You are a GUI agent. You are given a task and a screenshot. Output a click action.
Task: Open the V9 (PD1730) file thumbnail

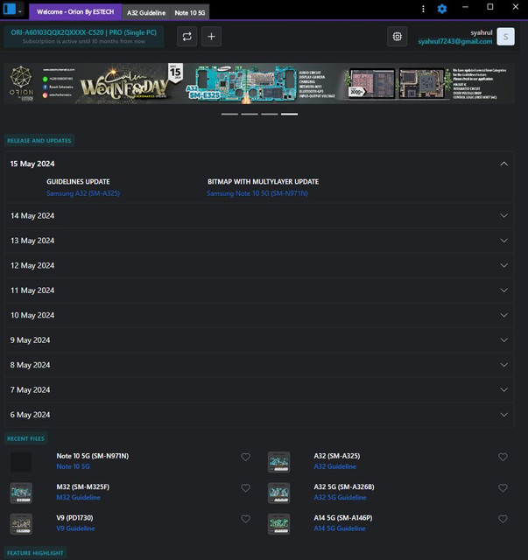(21, 523)
